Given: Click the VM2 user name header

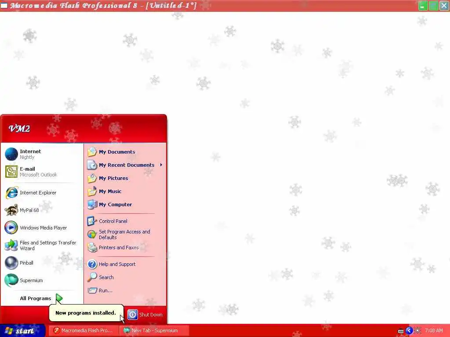Looking at the screenshot, I should click(19, 129).
